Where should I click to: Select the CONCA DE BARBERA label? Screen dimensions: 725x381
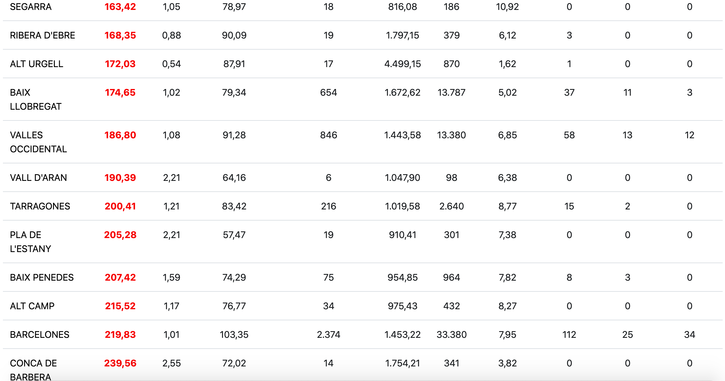[x=33, y=370]
